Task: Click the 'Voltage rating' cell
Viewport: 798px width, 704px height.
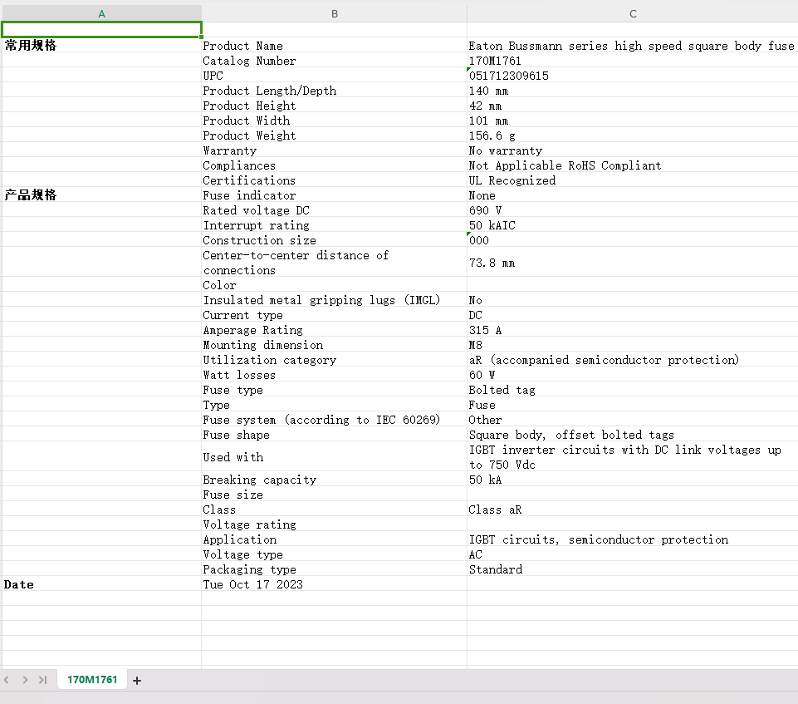Action: click(x=335, y=524)
